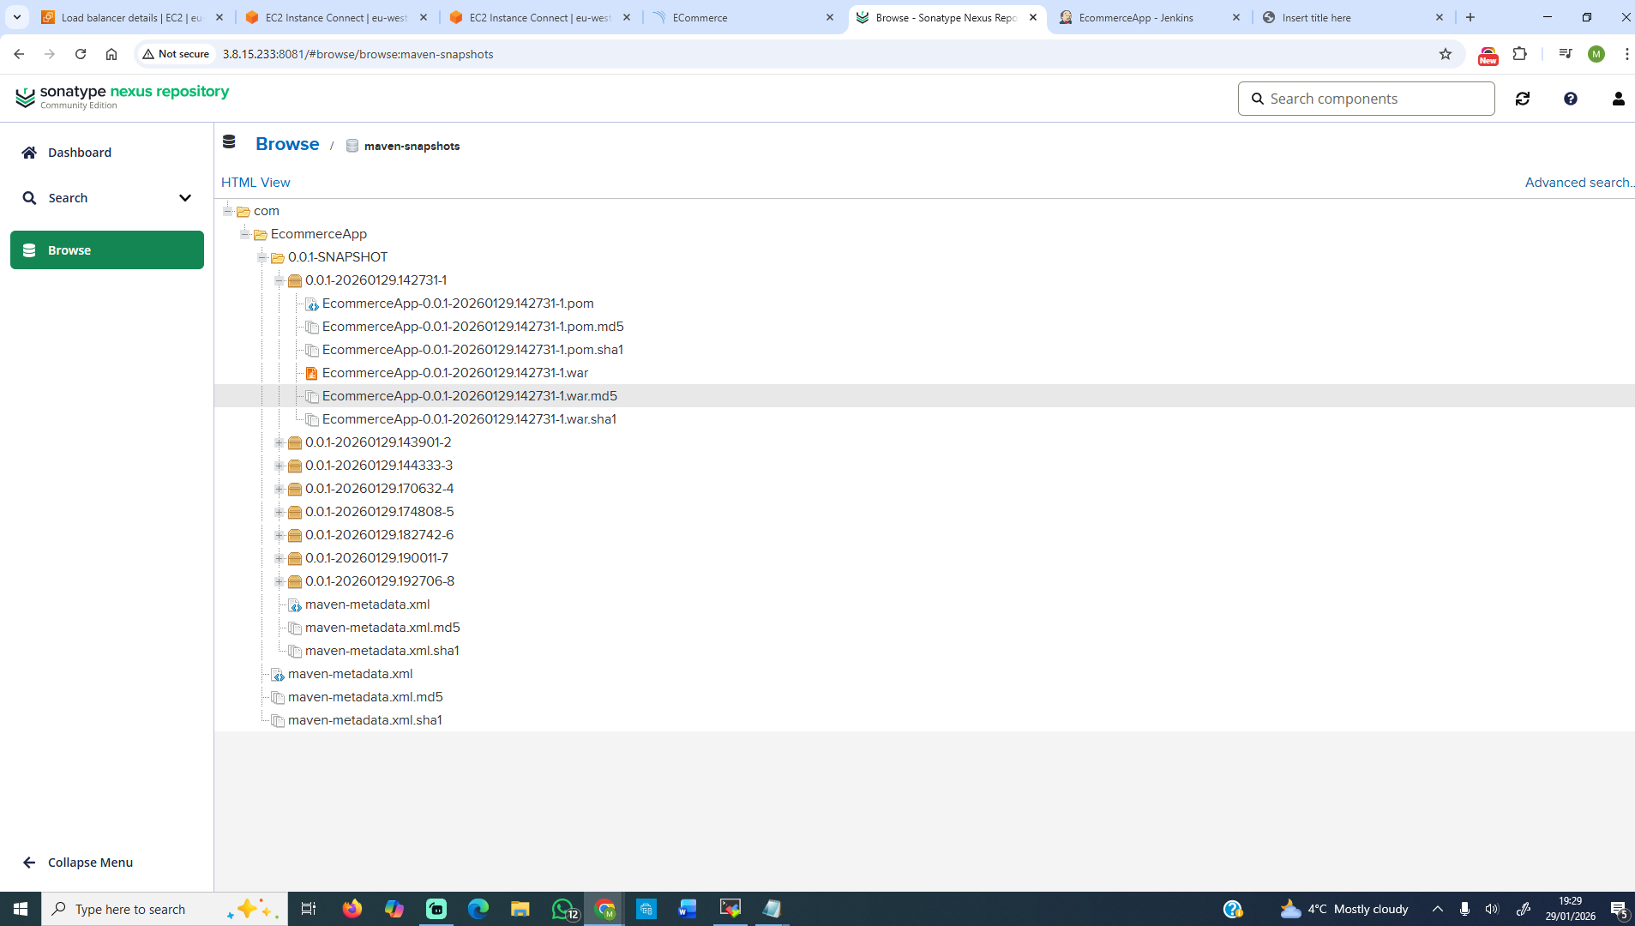Focus the Search components field
This screenshot has width=1635, height=926.
point(1367,99)
